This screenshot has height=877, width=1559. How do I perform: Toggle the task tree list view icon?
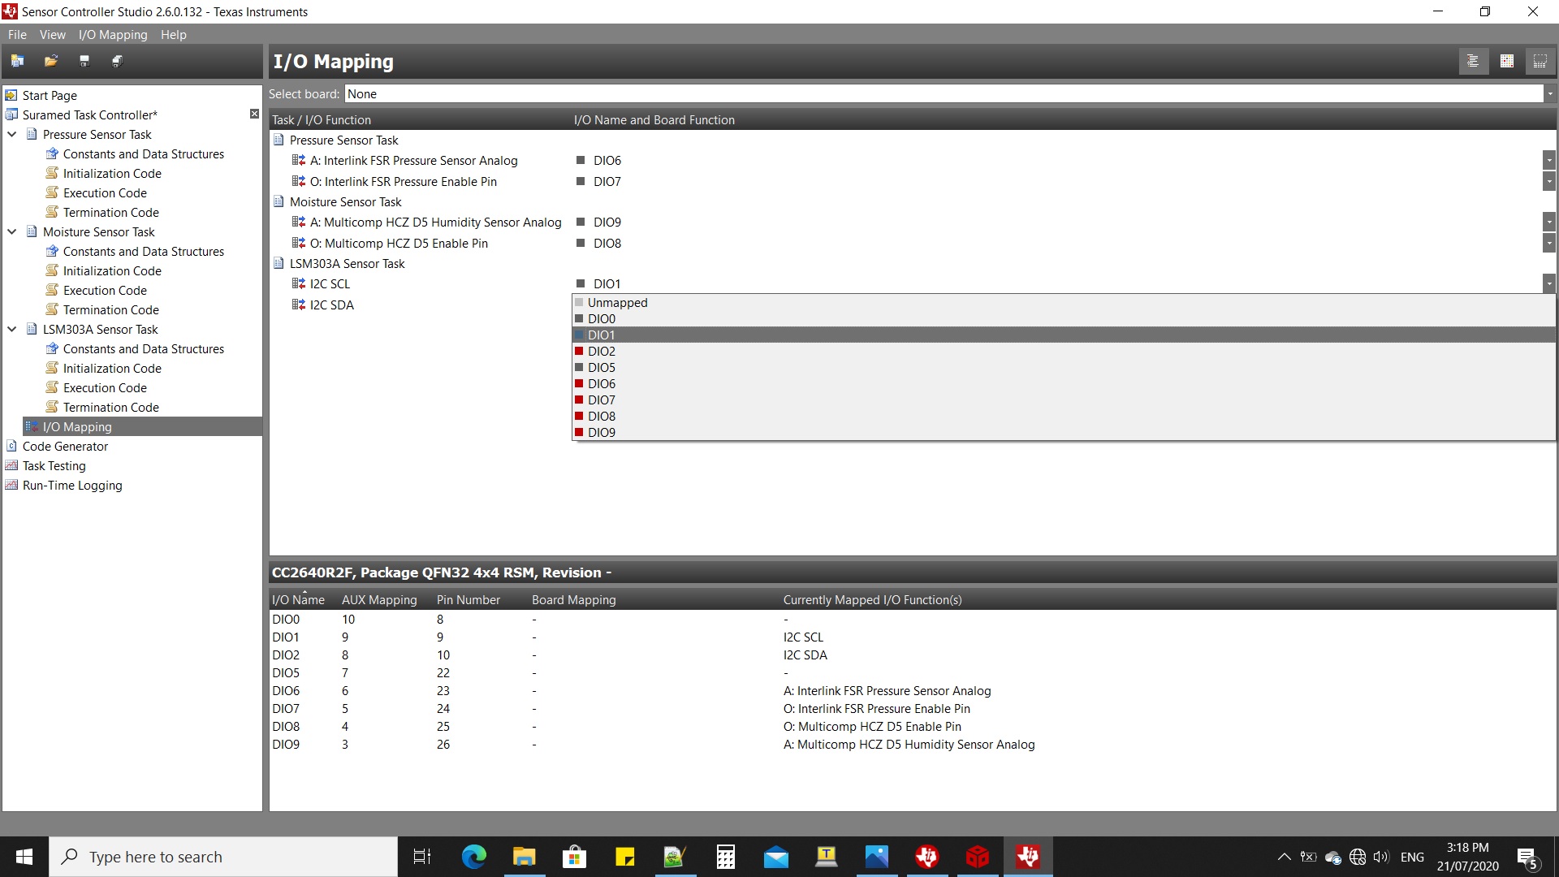tap(1473, 62)
